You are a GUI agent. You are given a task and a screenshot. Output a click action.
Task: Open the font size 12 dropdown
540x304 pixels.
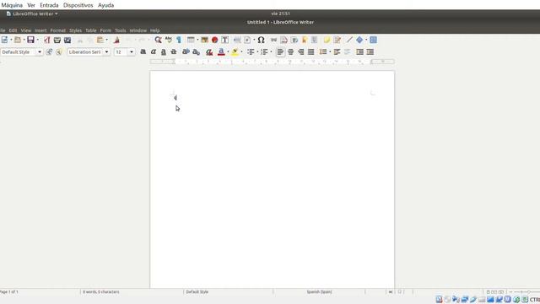pyautogui.click(x=132, y=52)
